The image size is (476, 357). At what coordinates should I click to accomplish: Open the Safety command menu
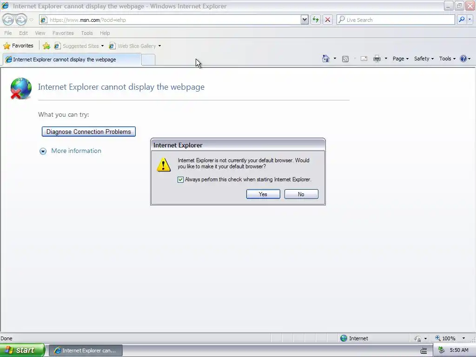click(424, 59)
